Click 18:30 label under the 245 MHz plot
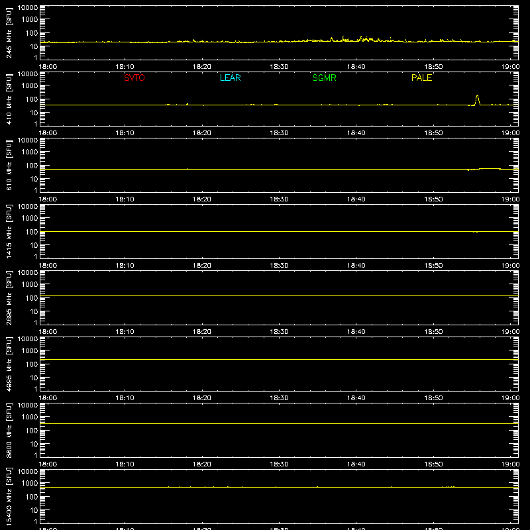530x530 pixels. point(279,67)
